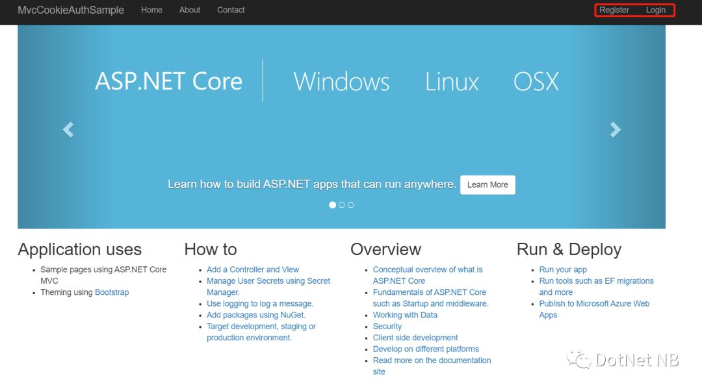The image size is (702, 389).
Task: Click the Learn how to build ASP.NET apps caption
Action: (312, 184)
